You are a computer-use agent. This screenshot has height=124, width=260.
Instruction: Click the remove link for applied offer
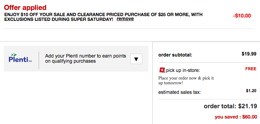pyautogui.click(x=125, y=19)
